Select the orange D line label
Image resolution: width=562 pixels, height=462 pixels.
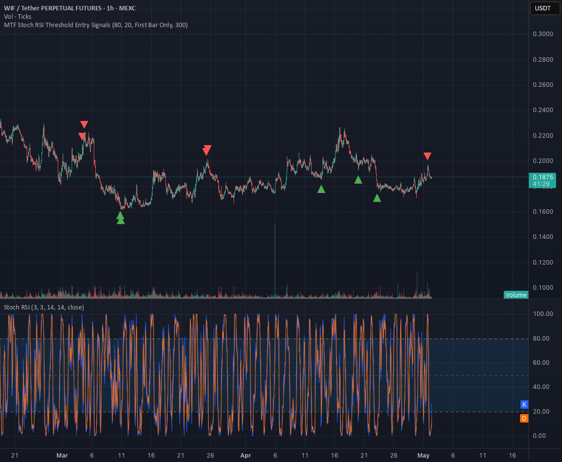(x=524, y=418)
